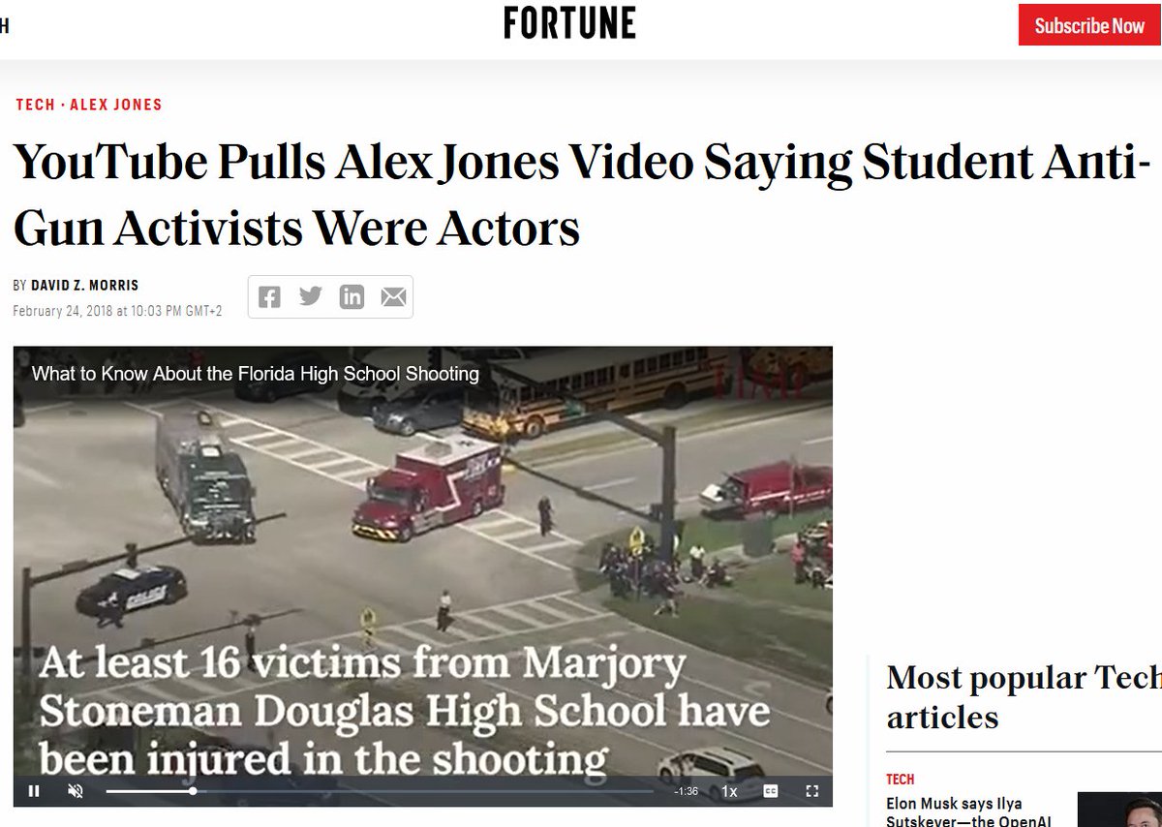
Task: Pause the video player
Action: tap(34, 791)
